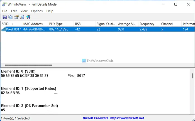This screenshot has height=121, width=195.
Task: Sort by the Average Signal column header
Action: (128, 24)
